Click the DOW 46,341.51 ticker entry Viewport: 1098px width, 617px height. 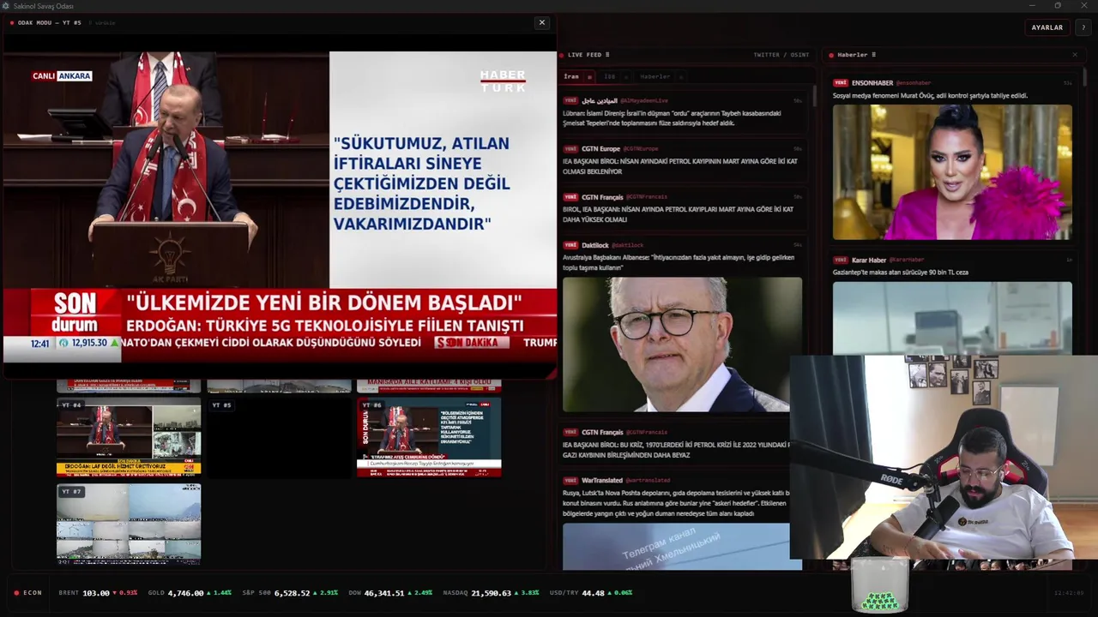tap(389, 593)
